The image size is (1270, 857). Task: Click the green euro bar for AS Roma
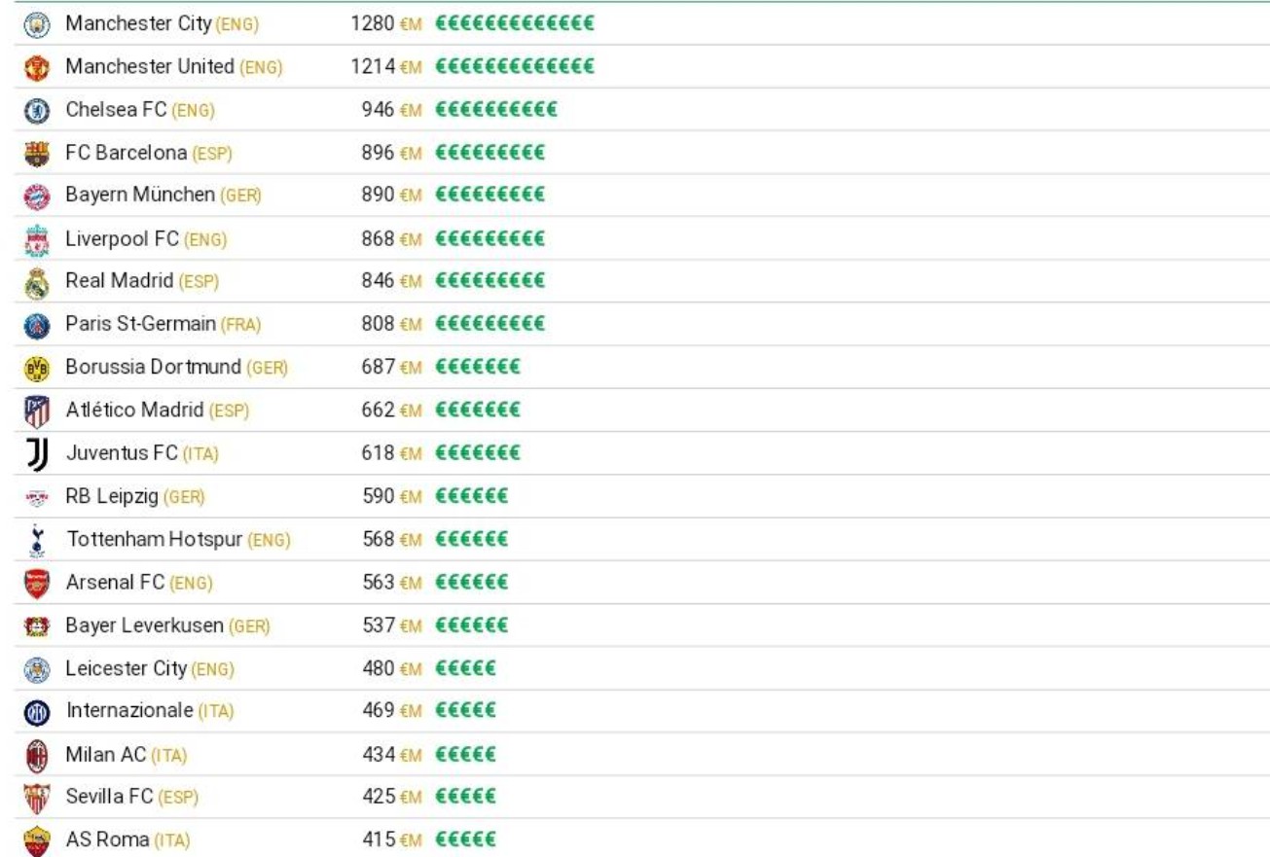click(466, 840)
